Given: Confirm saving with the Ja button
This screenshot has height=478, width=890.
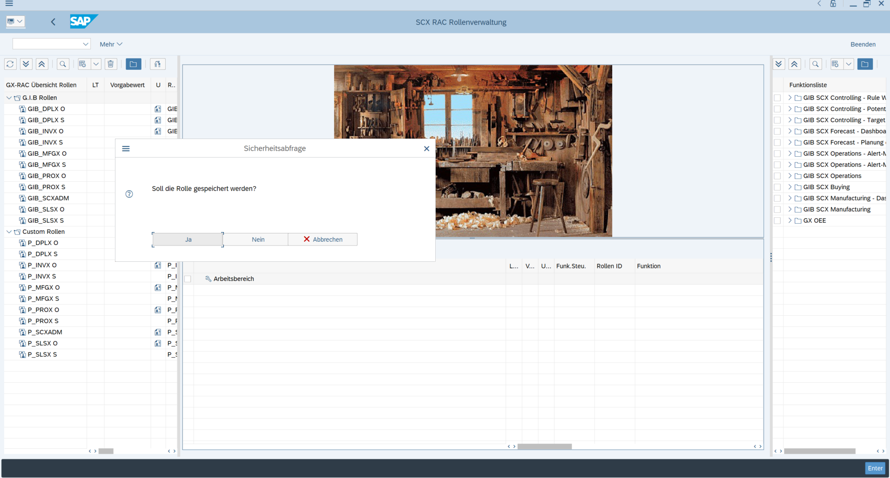Looking at the screenshot, I should pos(188,239).
